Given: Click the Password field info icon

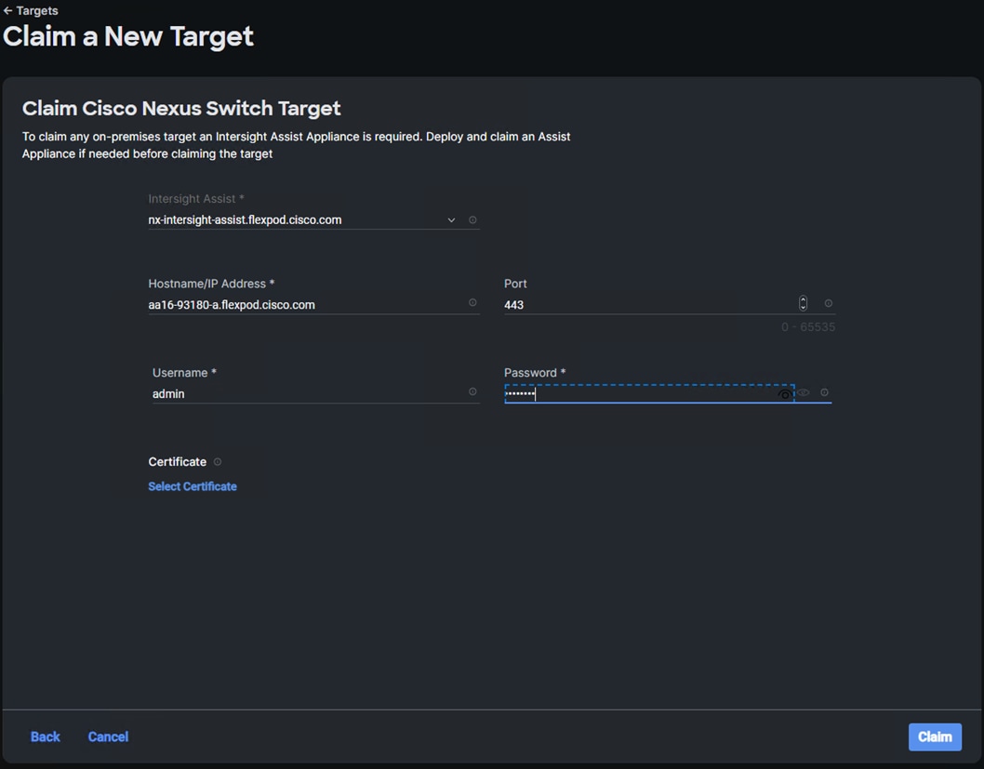Looking at the screenshot, I should (824, 392).
